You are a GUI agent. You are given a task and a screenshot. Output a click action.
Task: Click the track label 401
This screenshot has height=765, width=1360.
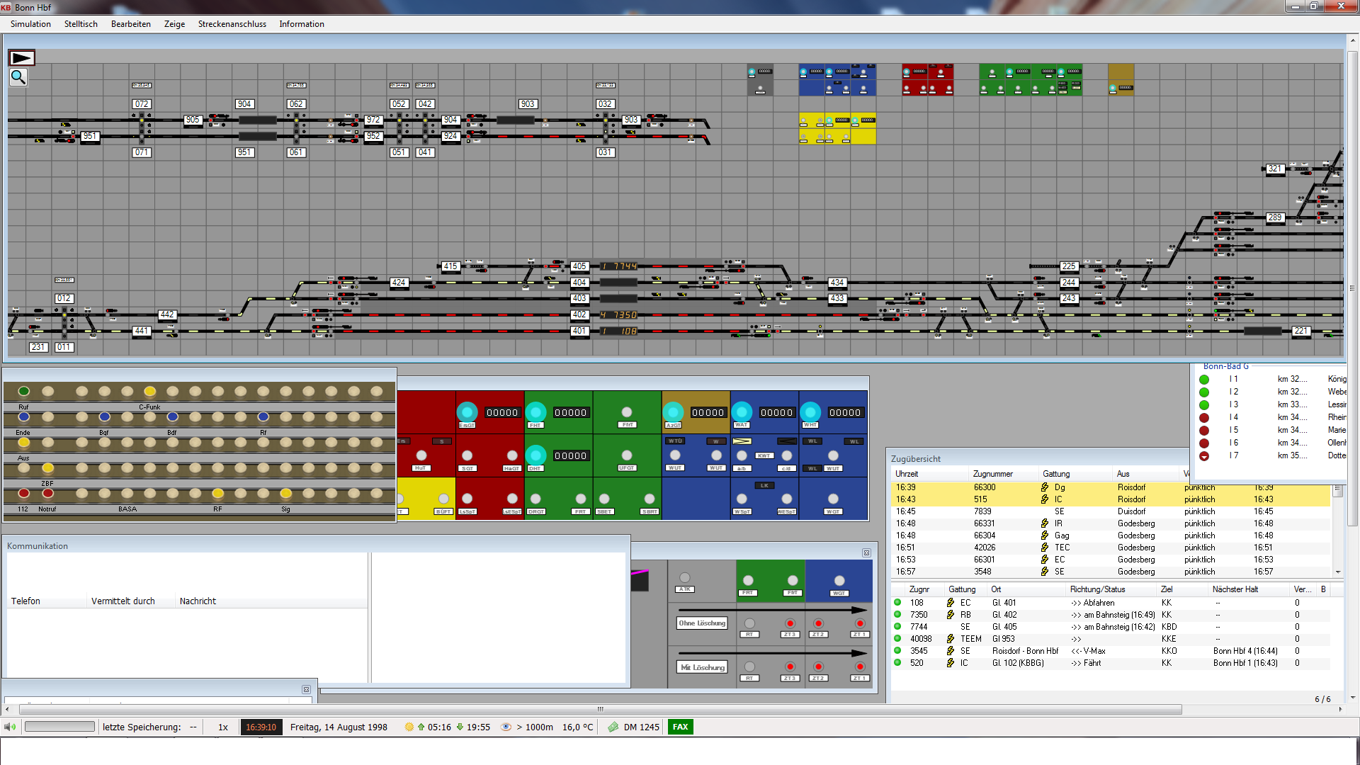pyautogui.click(x=579, y=331)
